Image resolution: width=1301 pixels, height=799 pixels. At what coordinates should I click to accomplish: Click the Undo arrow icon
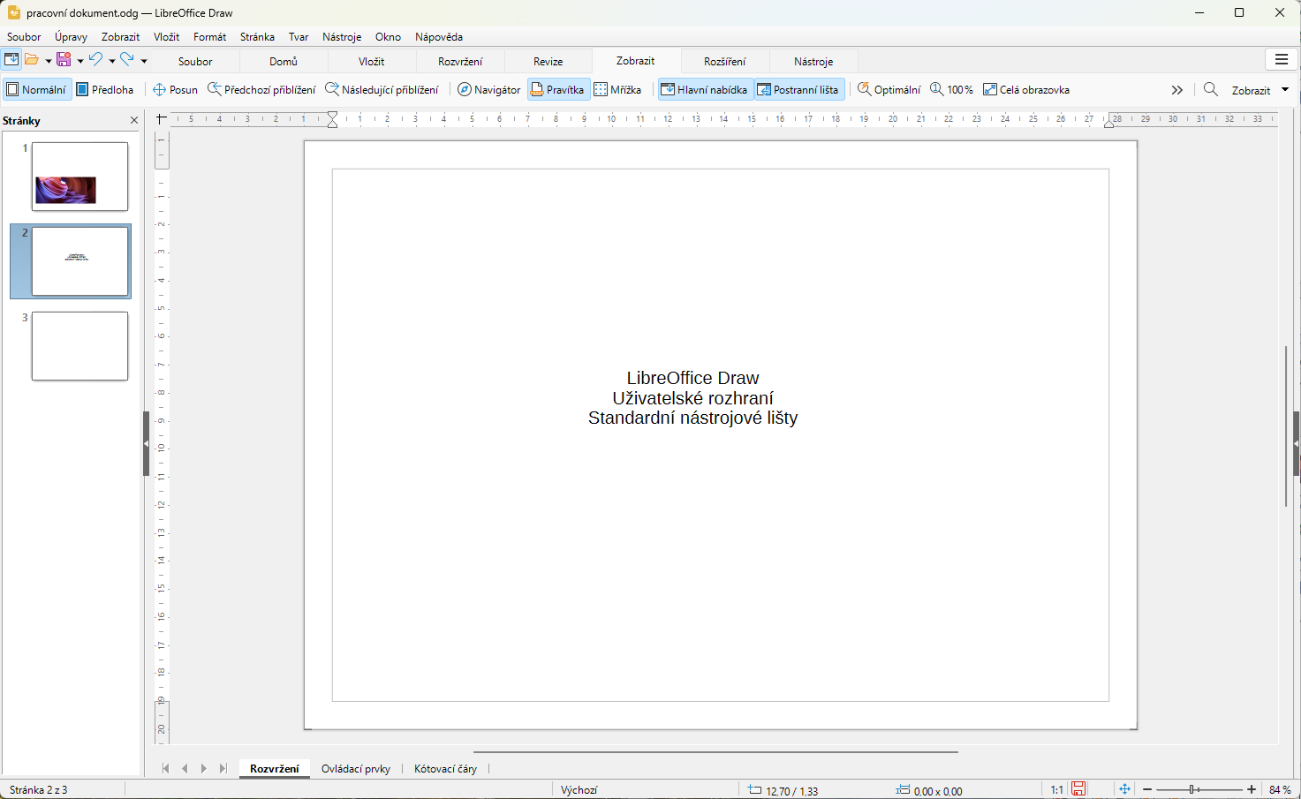coord(95,60)
